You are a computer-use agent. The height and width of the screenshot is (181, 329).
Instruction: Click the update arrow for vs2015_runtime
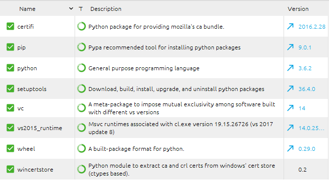pyautogui.click(x=290, y=128)
